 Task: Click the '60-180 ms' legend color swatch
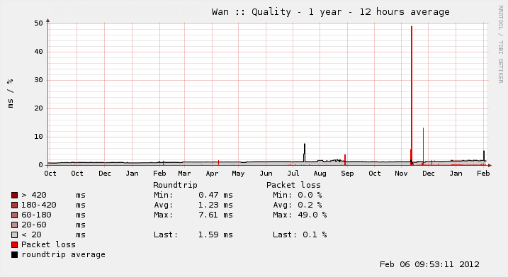pos(15,215)
